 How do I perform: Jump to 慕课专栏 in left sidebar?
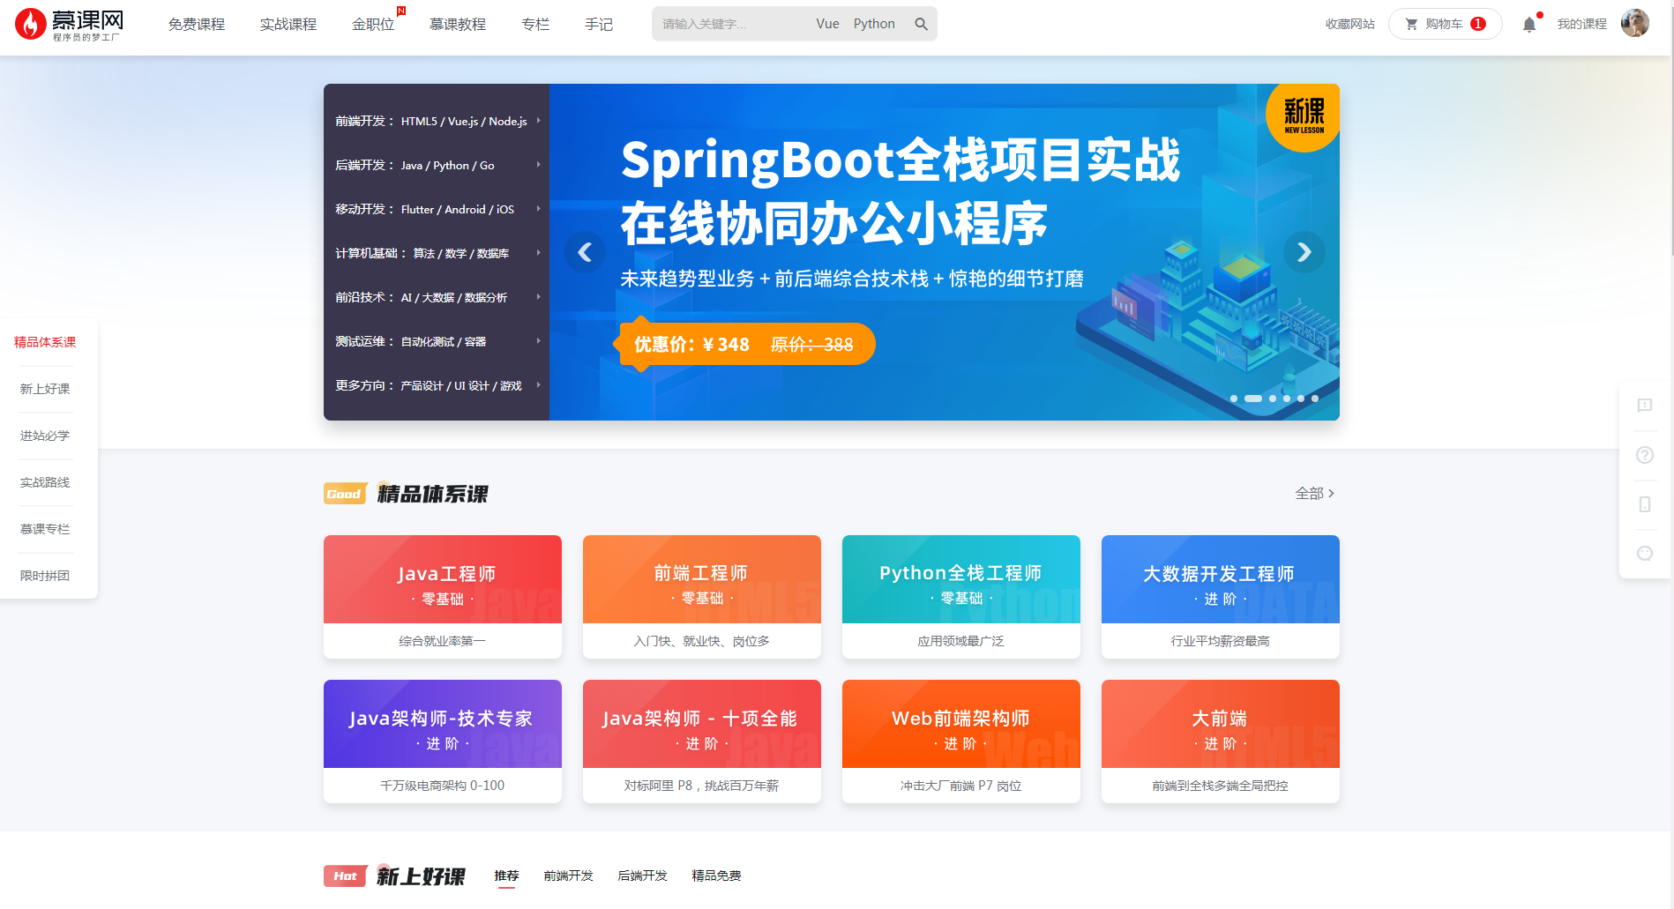tap(45, 529)
